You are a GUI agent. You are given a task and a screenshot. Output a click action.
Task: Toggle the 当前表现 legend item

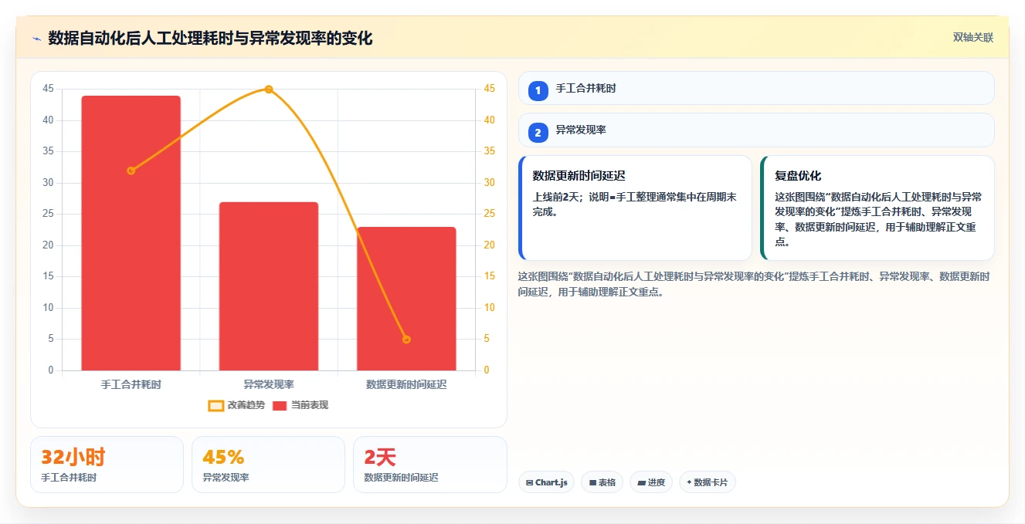300,405
